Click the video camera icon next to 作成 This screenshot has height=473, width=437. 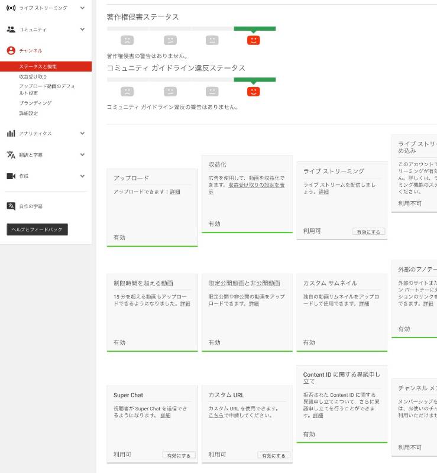pos(11,176)
